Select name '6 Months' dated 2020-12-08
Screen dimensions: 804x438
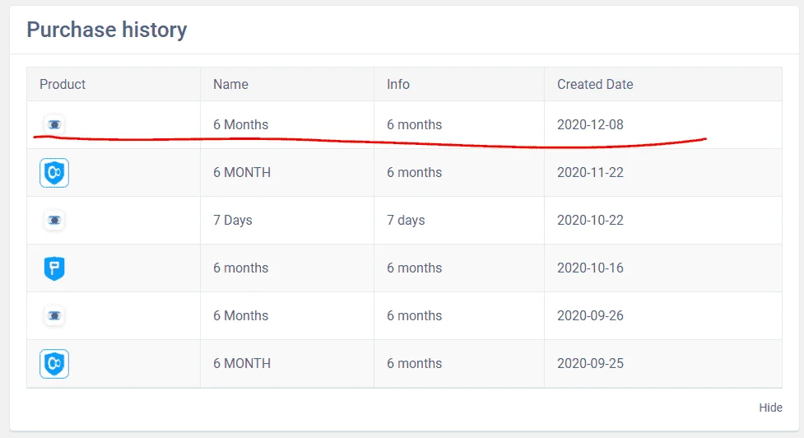pyautogui.click(x=240, y=124)
